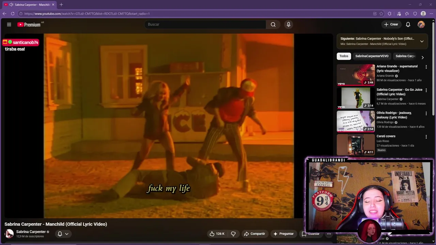This screenshot has width=436, height=245.
Task: Open a new browser tab
Action: click(x=61, y=4)
